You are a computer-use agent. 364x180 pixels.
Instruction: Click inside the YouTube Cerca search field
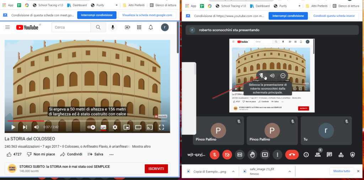71,27
